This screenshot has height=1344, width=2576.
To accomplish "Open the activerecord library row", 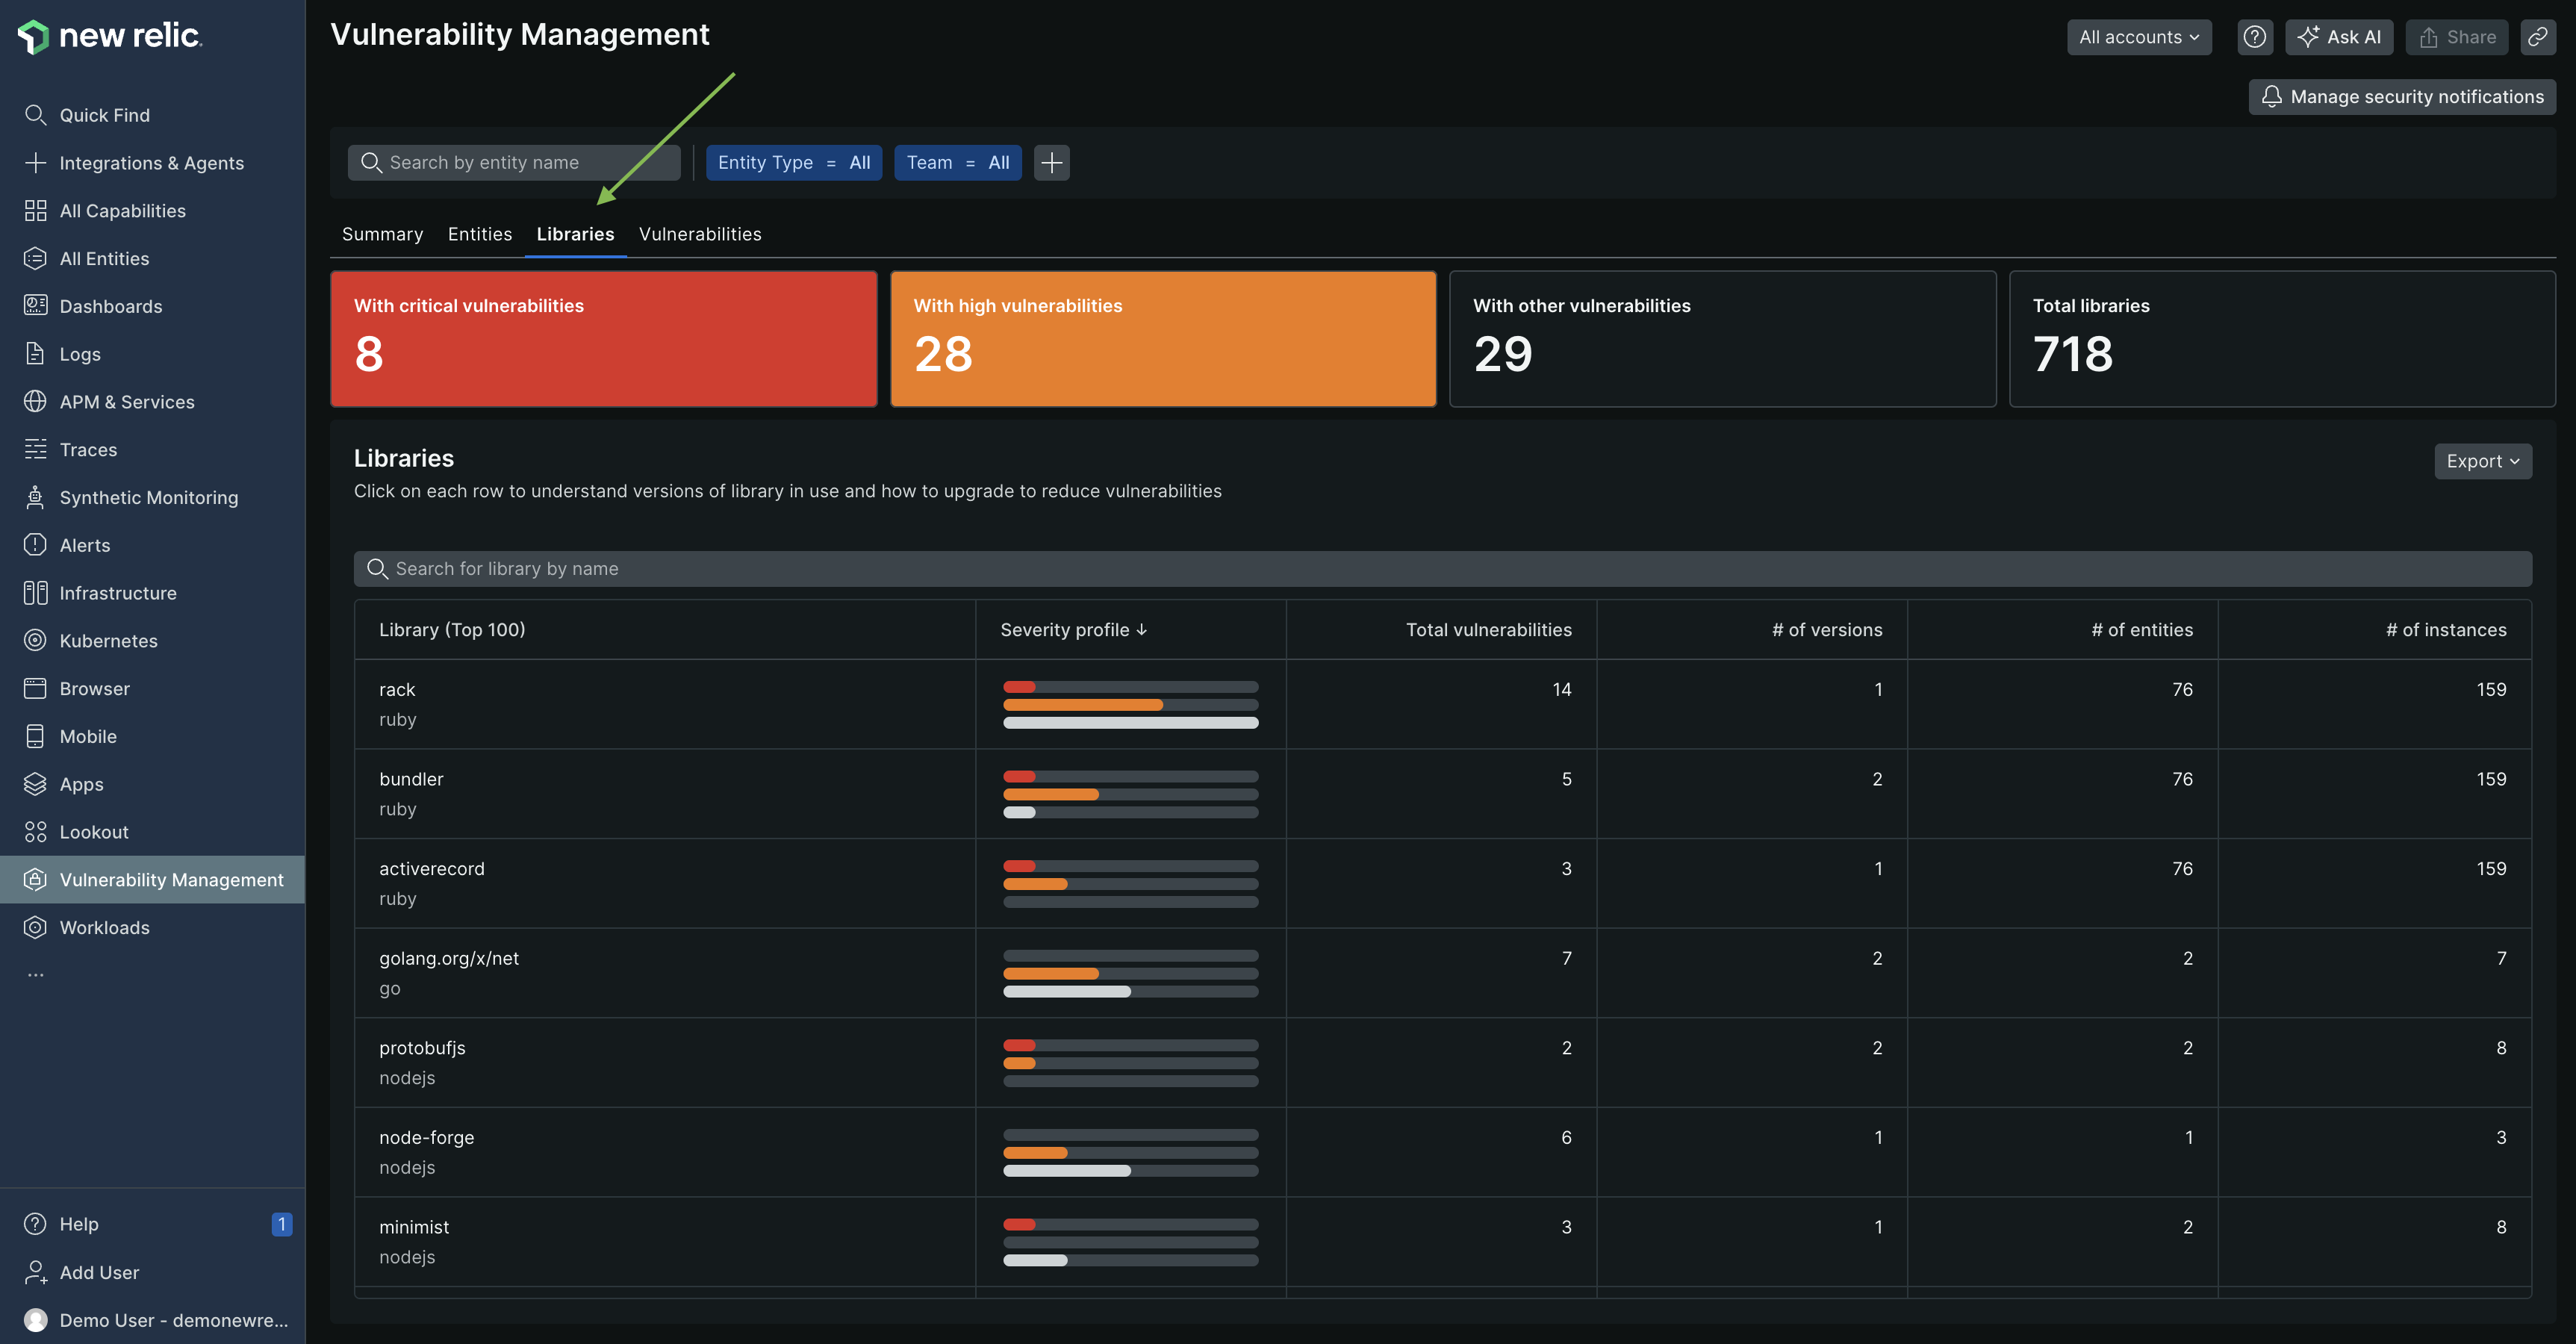I will coord(1442,883).
